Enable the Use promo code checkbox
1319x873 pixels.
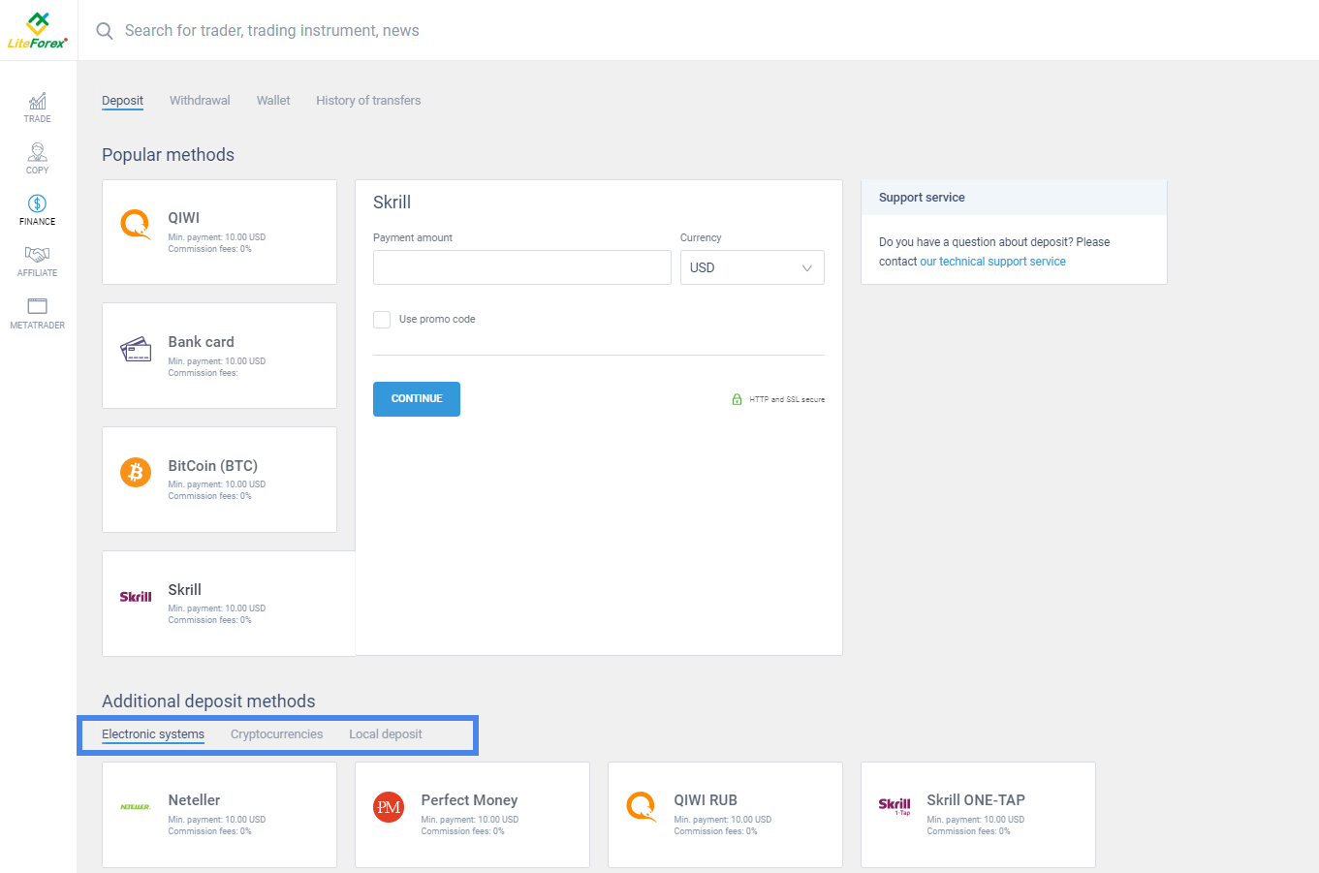pos(382,320)
